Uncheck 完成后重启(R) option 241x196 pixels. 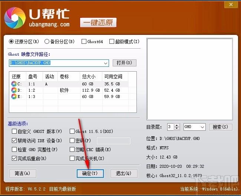[x=14, y=158]
